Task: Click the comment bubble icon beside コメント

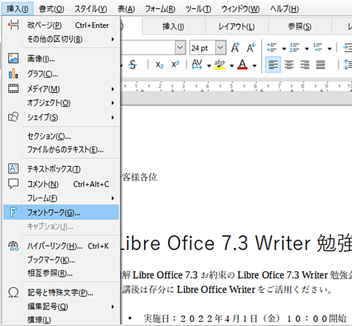Action: point(13,184)
